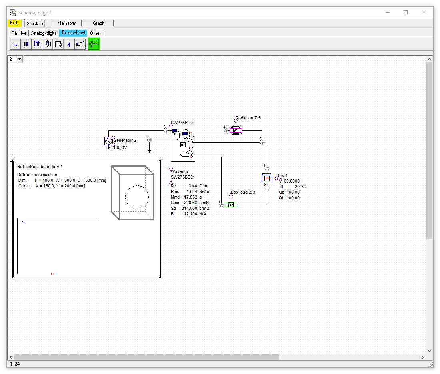
Task: Activate the Edit mode tab
Action: 14,23
